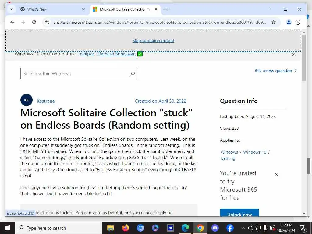Open neilpzz contributor profile
312x234 pixels.
tap(87, 54)
